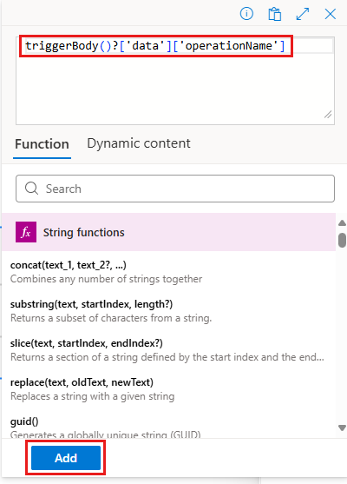Image resolution: width=347 pixels, height=484 pixels.
Task: Click the Add button
Action: (66, 458)
